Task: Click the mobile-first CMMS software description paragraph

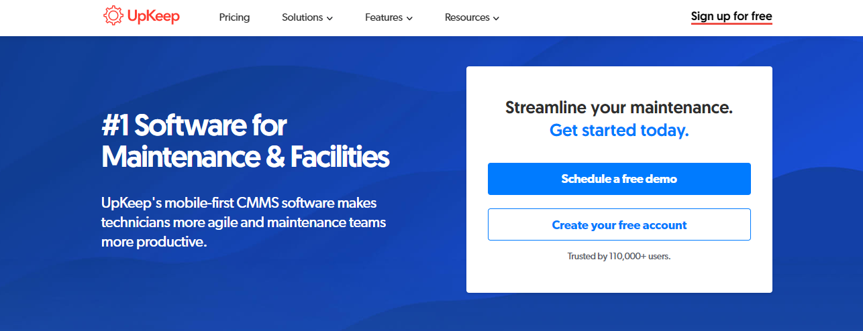Action: 244,222
